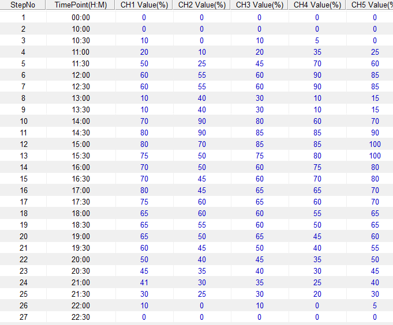
Task: Select the CH2 value 90 at 14:30
Action: click(201, 133)
